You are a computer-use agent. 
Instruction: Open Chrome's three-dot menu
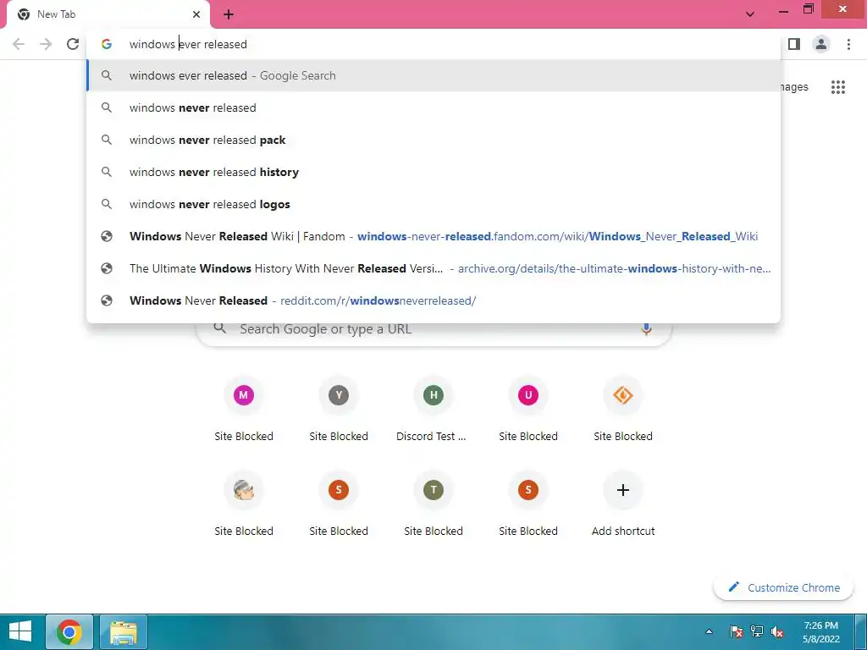tap(848, 44)
